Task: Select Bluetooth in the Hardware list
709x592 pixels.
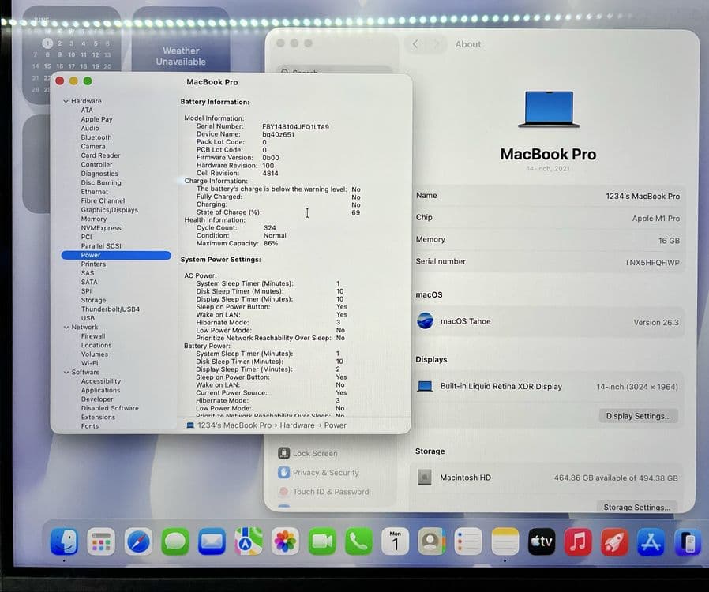Action: [x=96, y=137]
